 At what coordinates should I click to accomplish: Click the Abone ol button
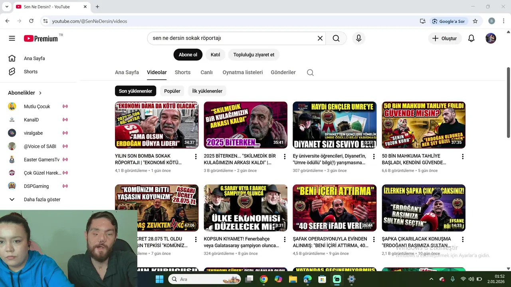pos(188,55)
